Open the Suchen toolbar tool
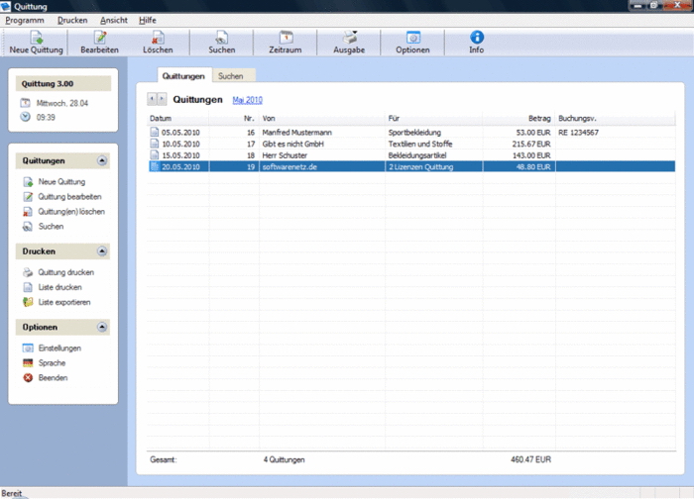694x499 pixels. pos(222,38)
